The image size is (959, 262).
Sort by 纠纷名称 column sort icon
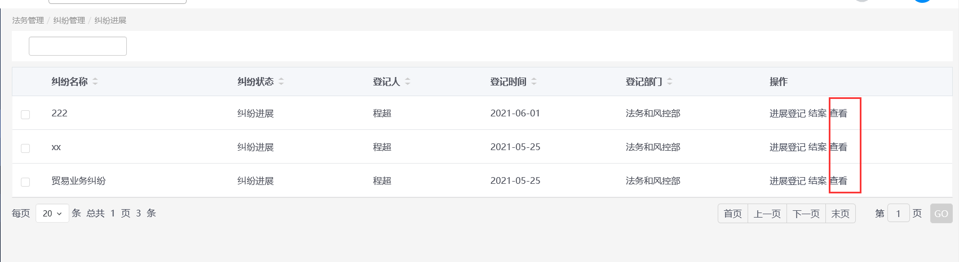[95, 82]
